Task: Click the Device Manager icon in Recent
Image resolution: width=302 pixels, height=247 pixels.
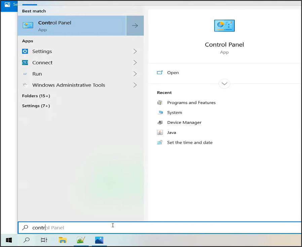Action: click(160, 122)
